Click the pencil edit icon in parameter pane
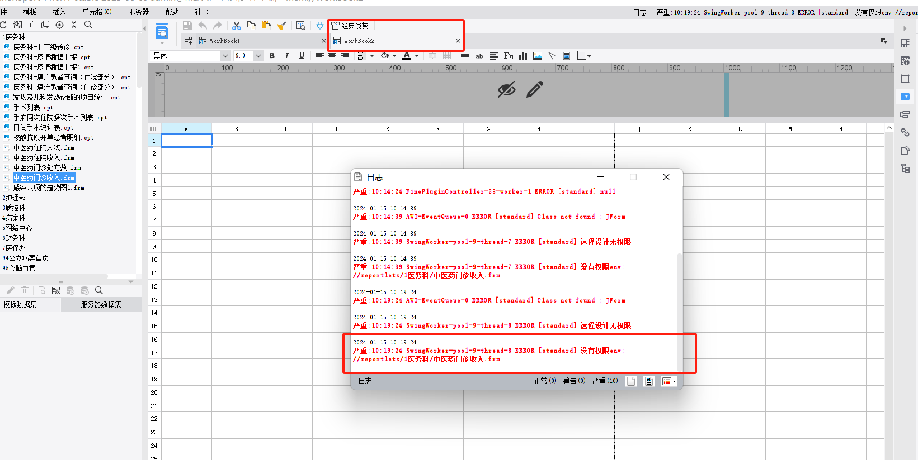918x460 pixels. point(535,89)
